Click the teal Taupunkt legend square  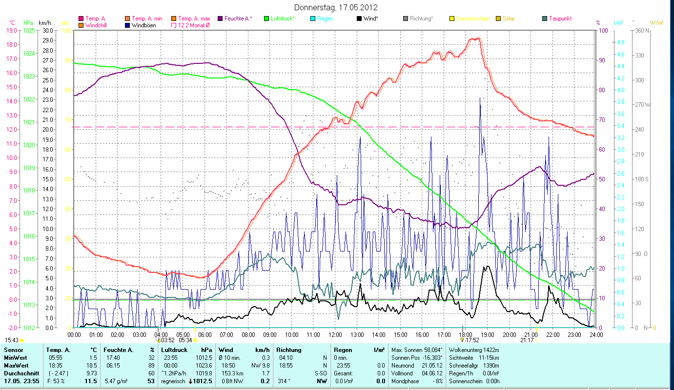click(x=545, y=19)
